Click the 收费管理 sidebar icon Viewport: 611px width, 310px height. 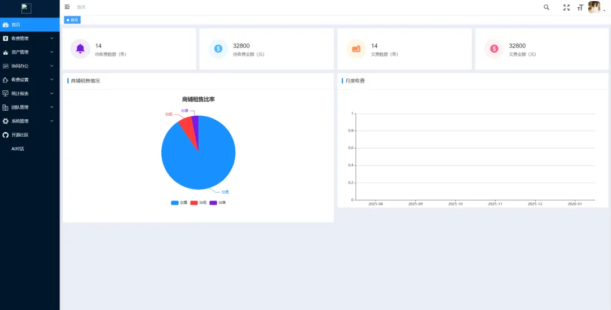pos(6,38)
